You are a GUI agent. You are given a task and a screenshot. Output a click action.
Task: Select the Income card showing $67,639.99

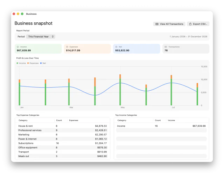(x=38, y=49)
